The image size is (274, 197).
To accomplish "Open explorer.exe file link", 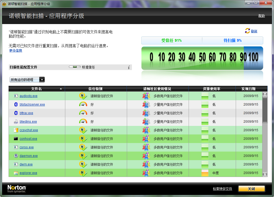I will (28, 173).
